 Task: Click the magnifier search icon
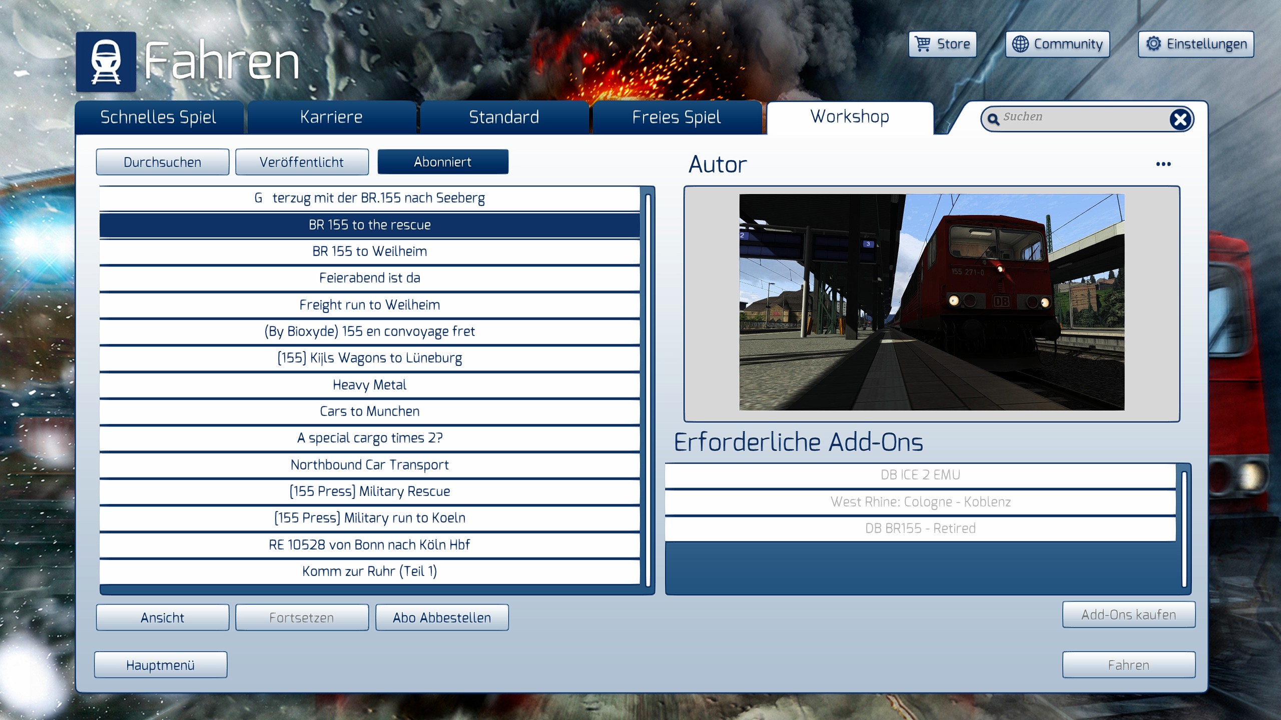tap(993, 119)
